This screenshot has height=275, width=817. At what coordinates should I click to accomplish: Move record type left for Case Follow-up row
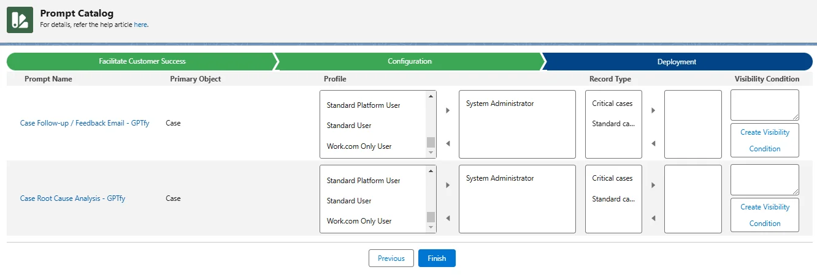[653, 143]
